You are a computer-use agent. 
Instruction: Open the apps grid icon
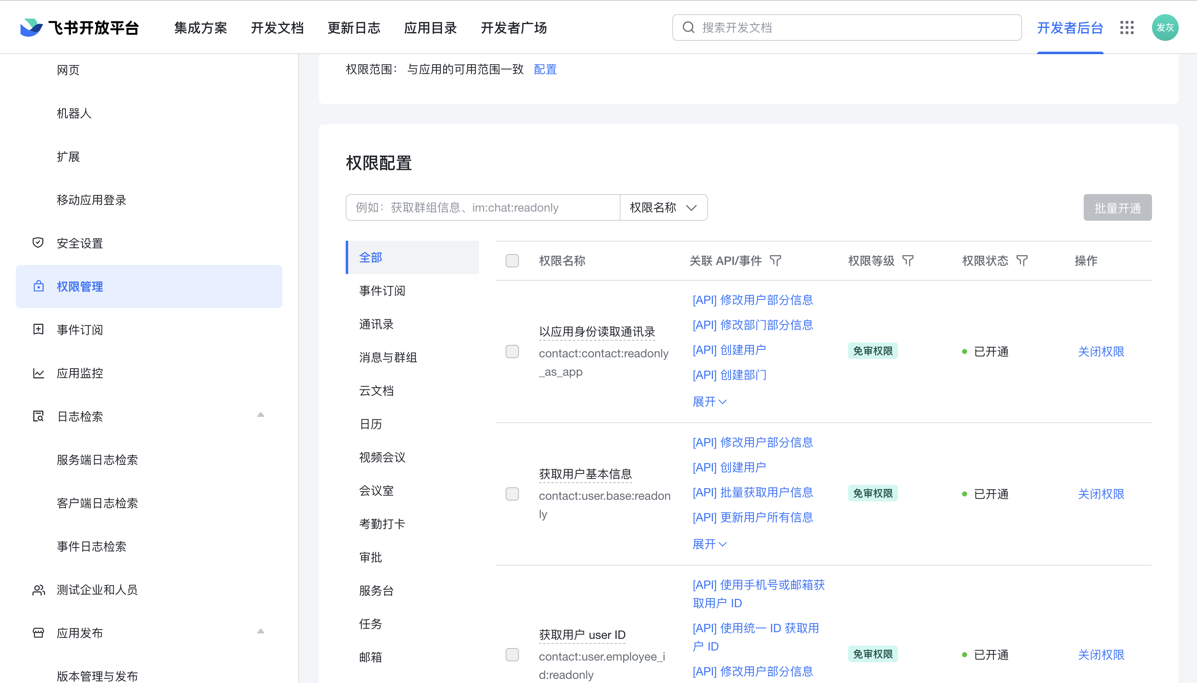[1127, 27]
